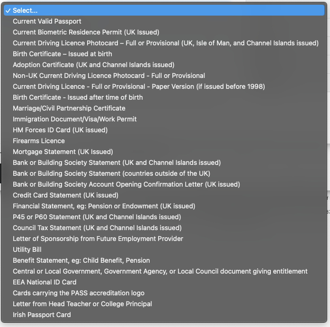
Task: Select Birth Certificate – Issued at birth
Action: coord(62,54)
